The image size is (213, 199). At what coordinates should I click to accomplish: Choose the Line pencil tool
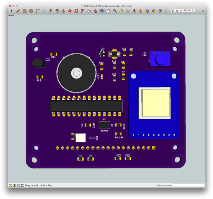(x=18, y=11)
